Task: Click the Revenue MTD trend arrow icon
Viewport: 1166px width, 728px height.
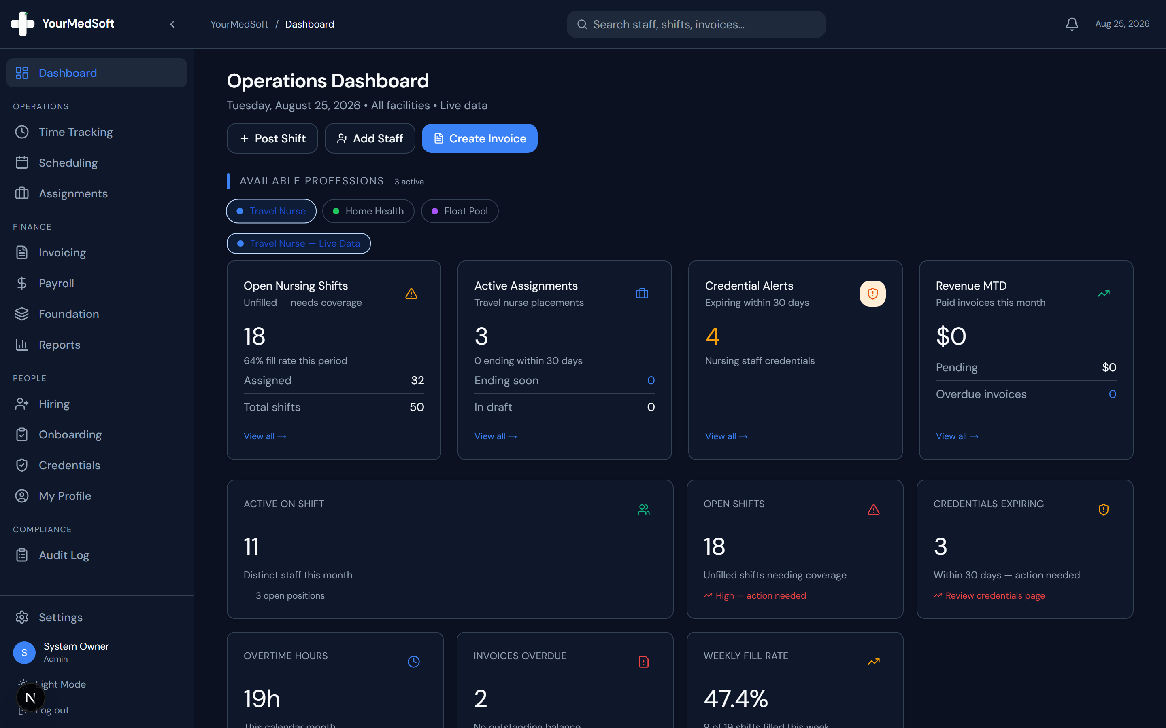Action: (x=1103, y=294)
